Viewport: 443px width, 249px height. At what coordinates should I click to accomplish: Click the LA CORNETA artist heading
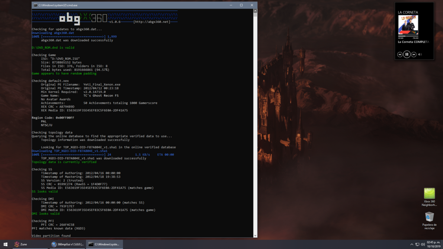pos(408,13)
